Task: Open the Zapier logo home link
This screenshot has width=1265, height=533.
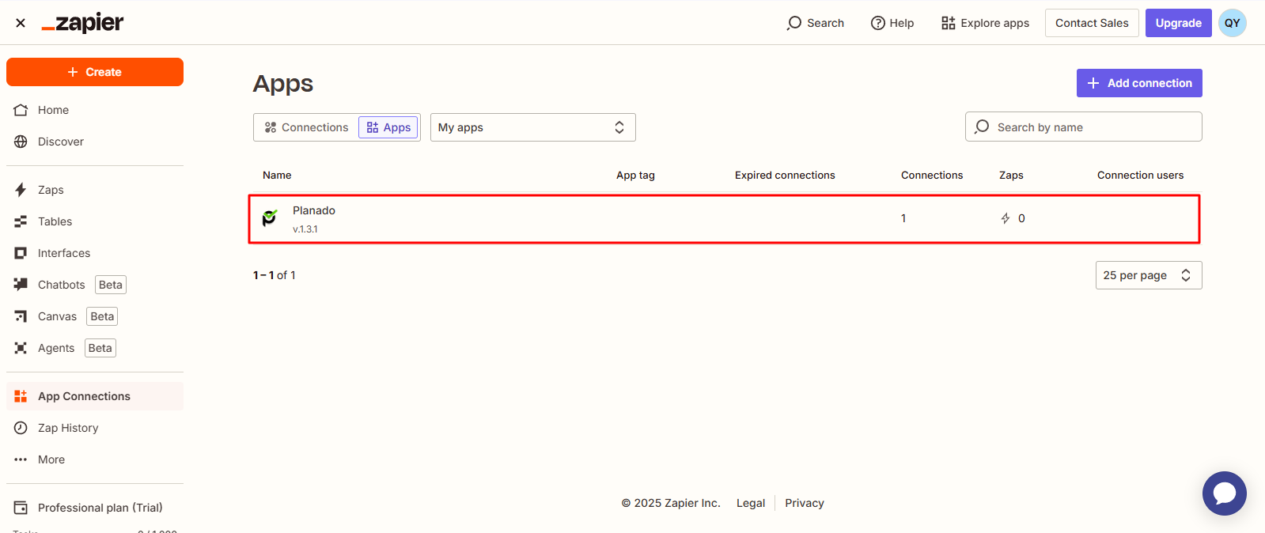Action: pos(82,23)
